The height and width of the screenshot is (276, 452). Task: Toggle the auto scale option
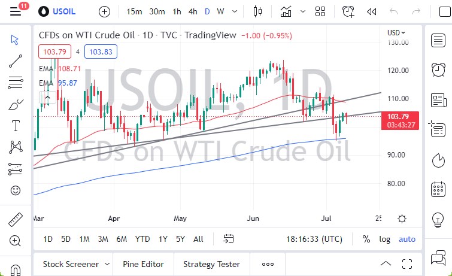(x=407, y=239)
